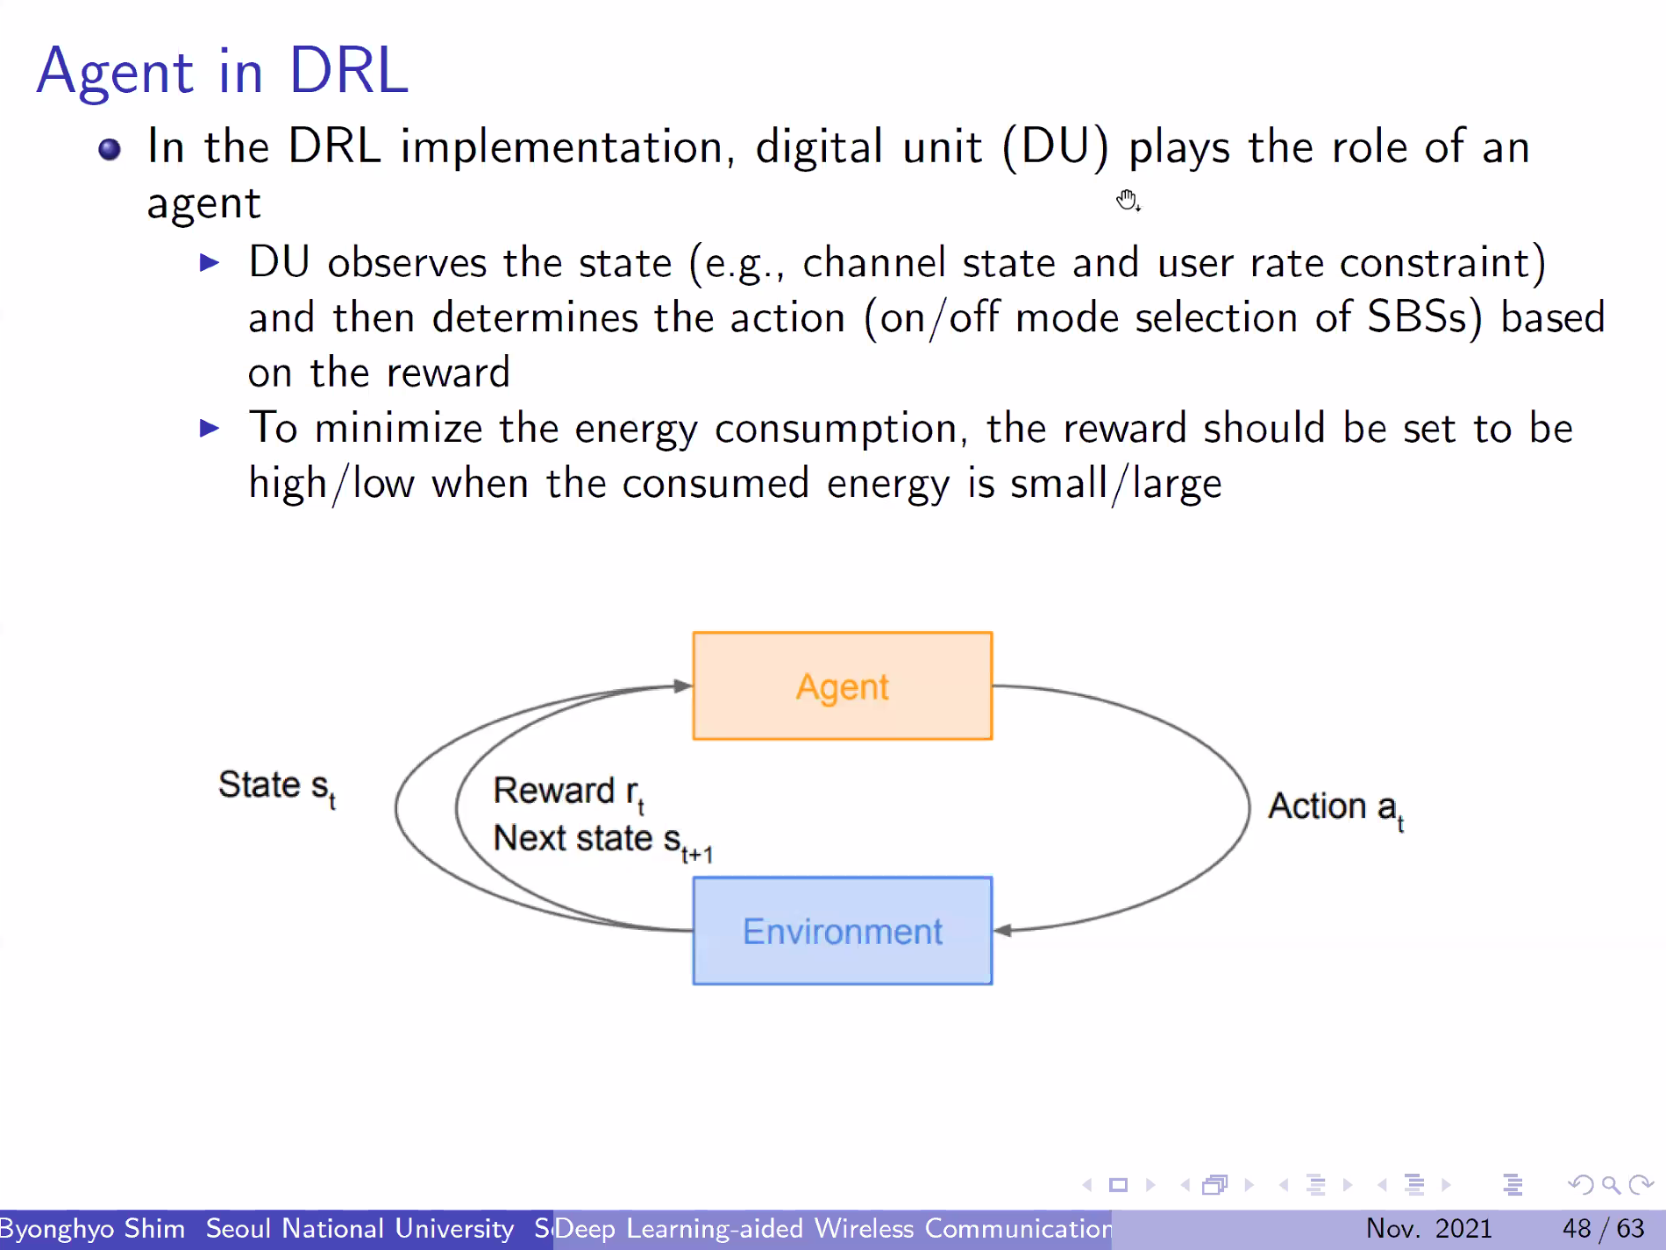Viewport: 1666px width, 1250px height.
Task: Click the Agent in DRL slide title
Action: click(x=223, y=71)
